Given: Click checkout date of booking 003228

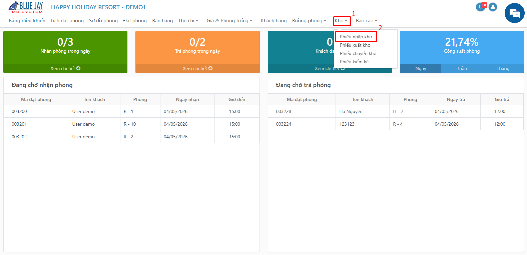Looking at the screenshot, I should click(447, 111).
